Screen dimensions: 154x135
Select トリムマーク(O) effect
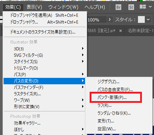point(45,68)
